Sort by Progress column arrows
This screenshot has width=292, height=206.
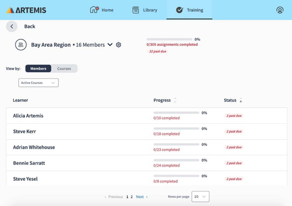click(x=175, y=101)
